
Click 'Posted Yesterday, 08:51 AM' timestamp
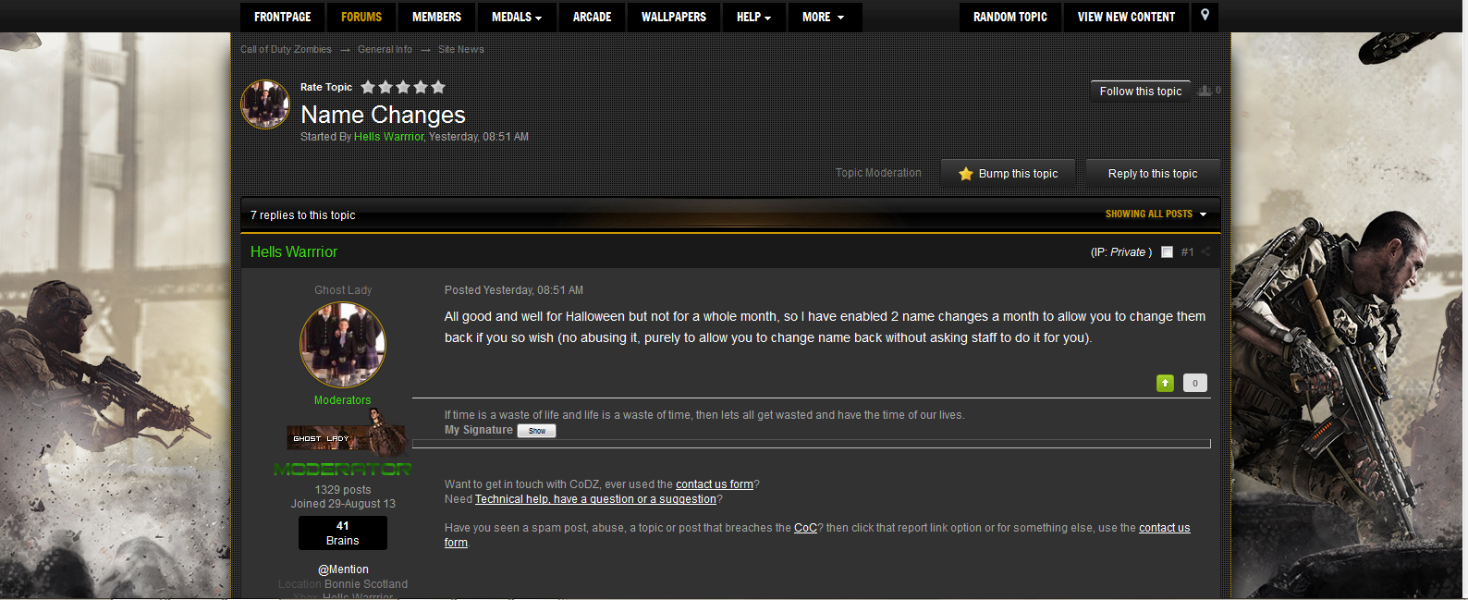point(514,290)
